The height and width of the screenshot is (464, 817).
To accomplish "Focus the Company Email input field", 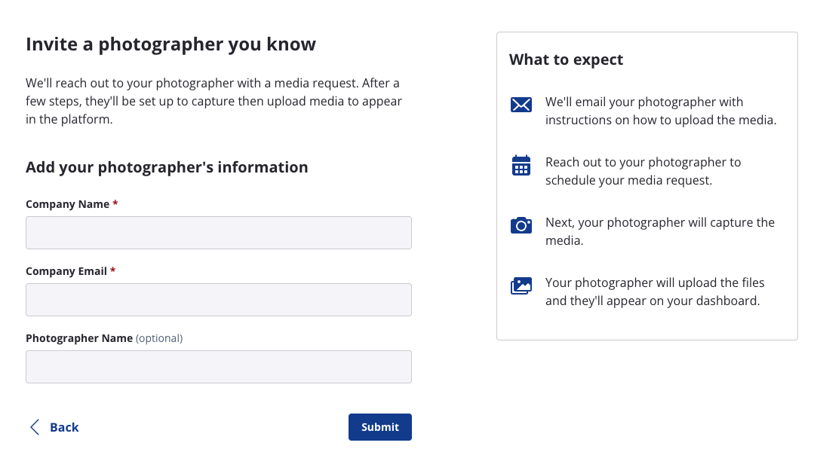I will tap(219, 300).
